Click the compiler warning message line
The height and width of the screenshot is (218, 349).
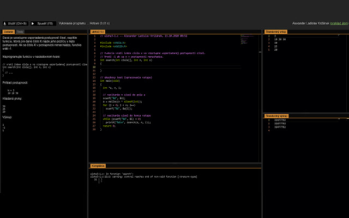pyautogui.click(x=142, y=177)
